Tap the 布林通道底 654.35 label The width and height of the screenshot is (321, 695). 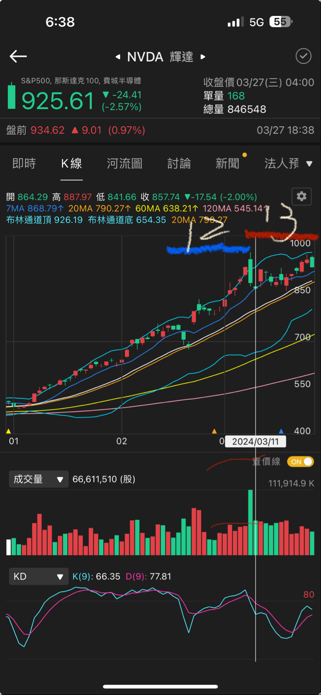(x=127, y=220)
